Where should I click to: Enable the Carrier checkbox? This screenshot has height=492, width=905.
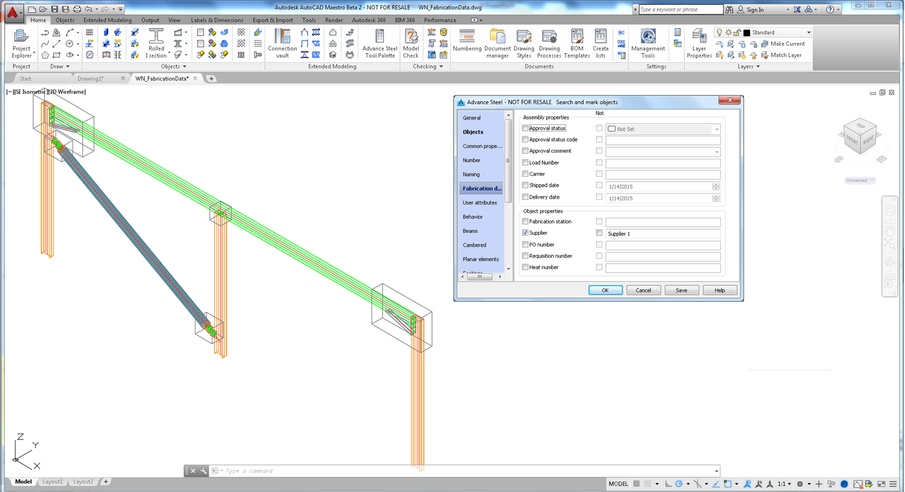[526, 174]
